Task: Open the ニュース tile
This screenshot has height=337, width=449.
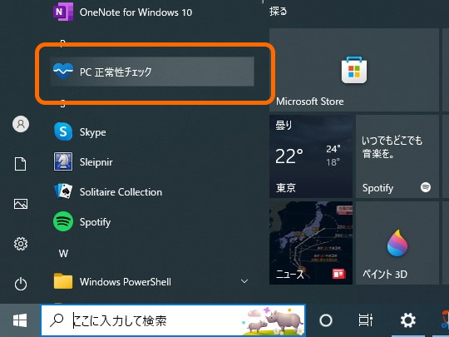Action: click(311, 243)
